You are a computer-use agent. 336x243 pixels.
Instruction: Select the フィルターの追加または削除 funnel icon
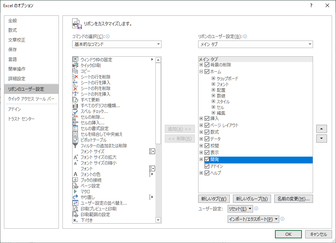click(75, 146)
